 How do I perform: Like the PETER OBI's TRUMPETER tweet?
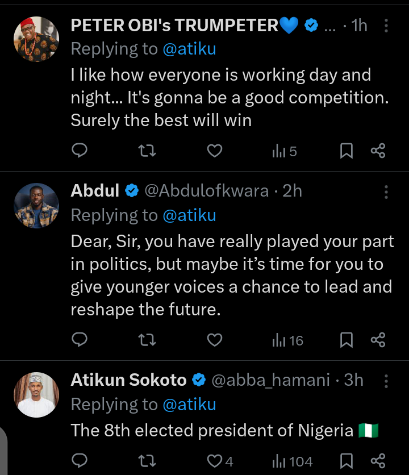(x=214, y=151)
